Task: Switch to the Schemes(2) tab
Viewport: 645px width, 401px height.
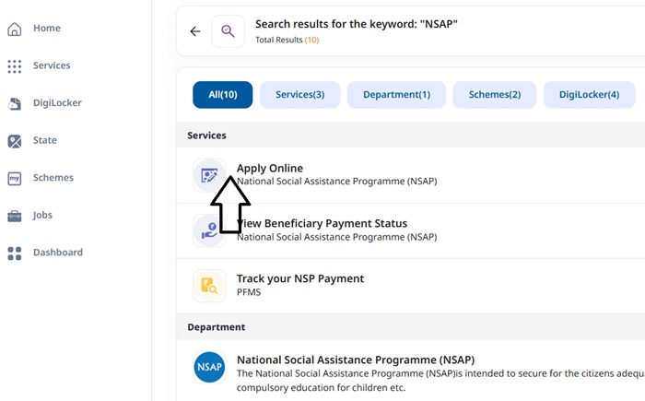Action: [495, 95]
